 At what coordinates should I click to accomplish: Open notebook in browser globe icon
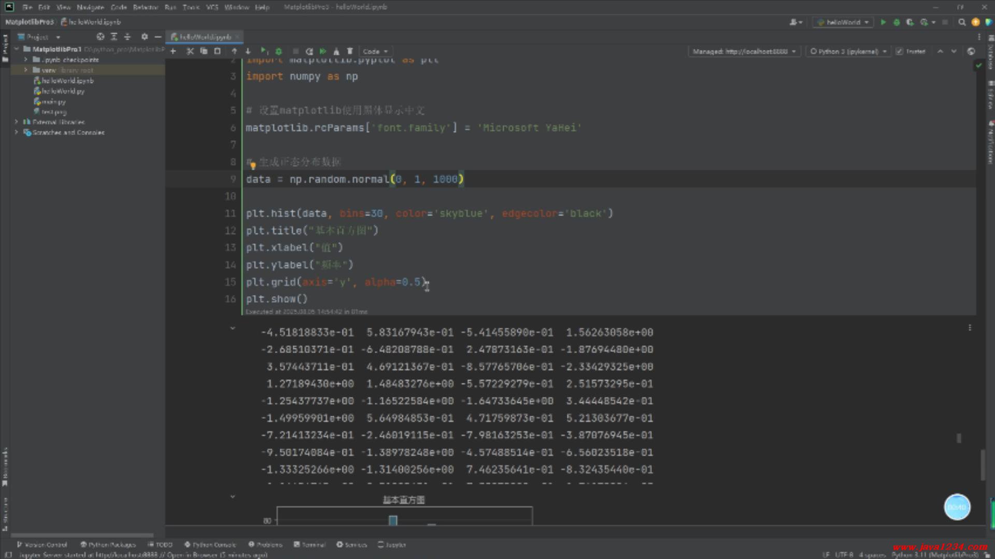tap(971, 51)
